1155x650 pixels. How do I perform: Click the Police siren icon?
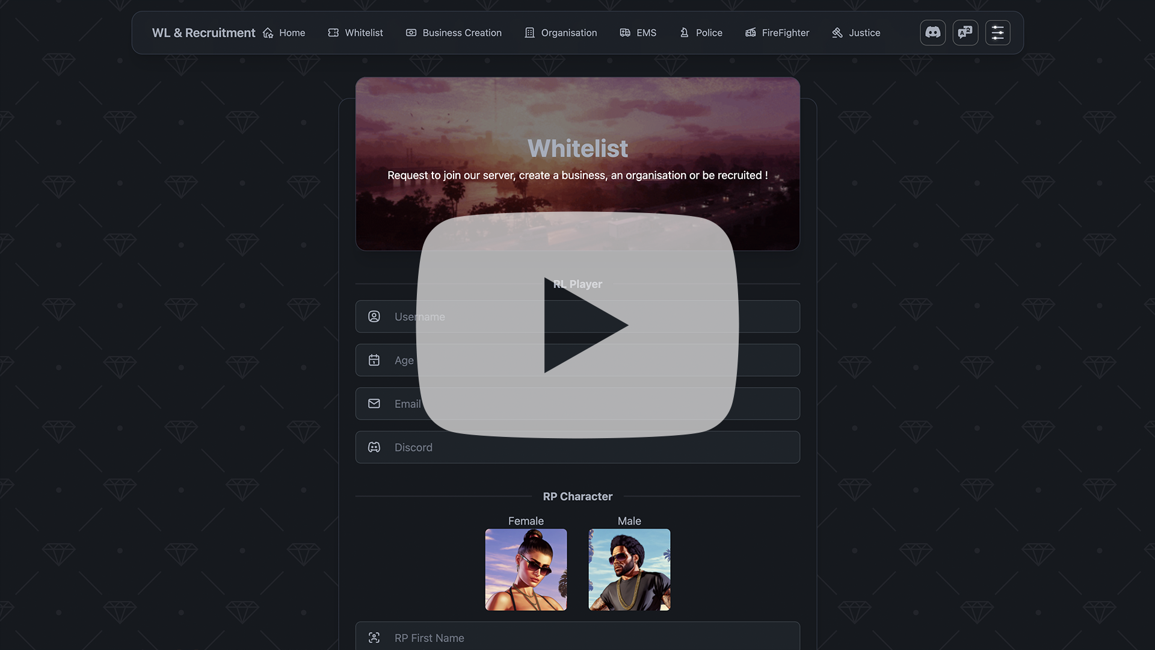(685, 32)
